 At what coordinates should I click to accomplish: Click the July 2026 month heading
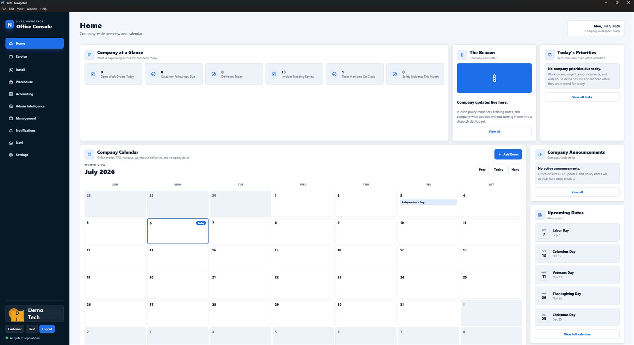click(x=100, y=172)
